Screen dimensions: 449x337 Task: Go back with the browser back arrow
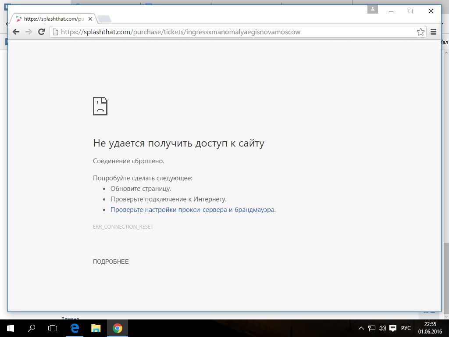(x=16, y=32)
